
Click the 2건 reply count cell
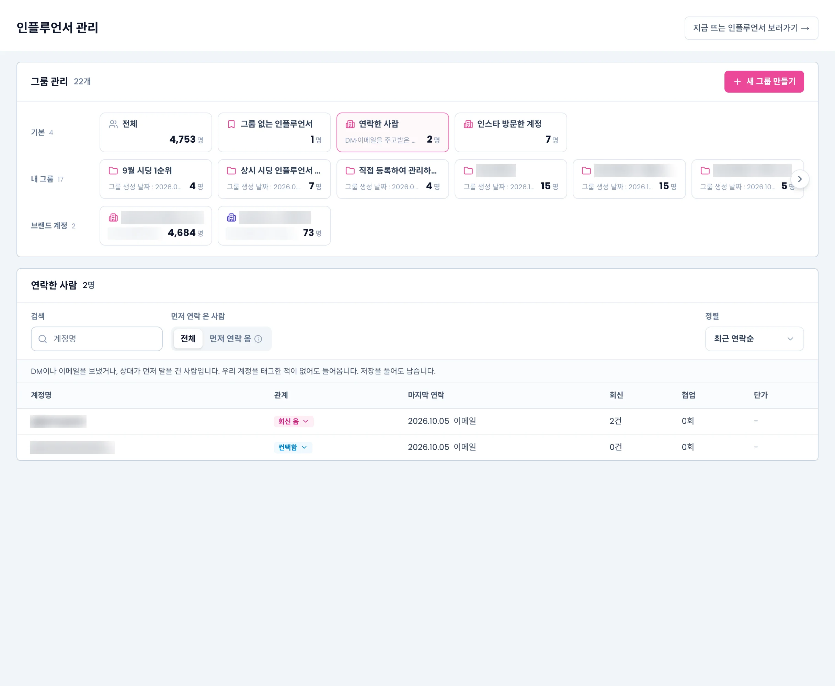click(x=616, y=421)
